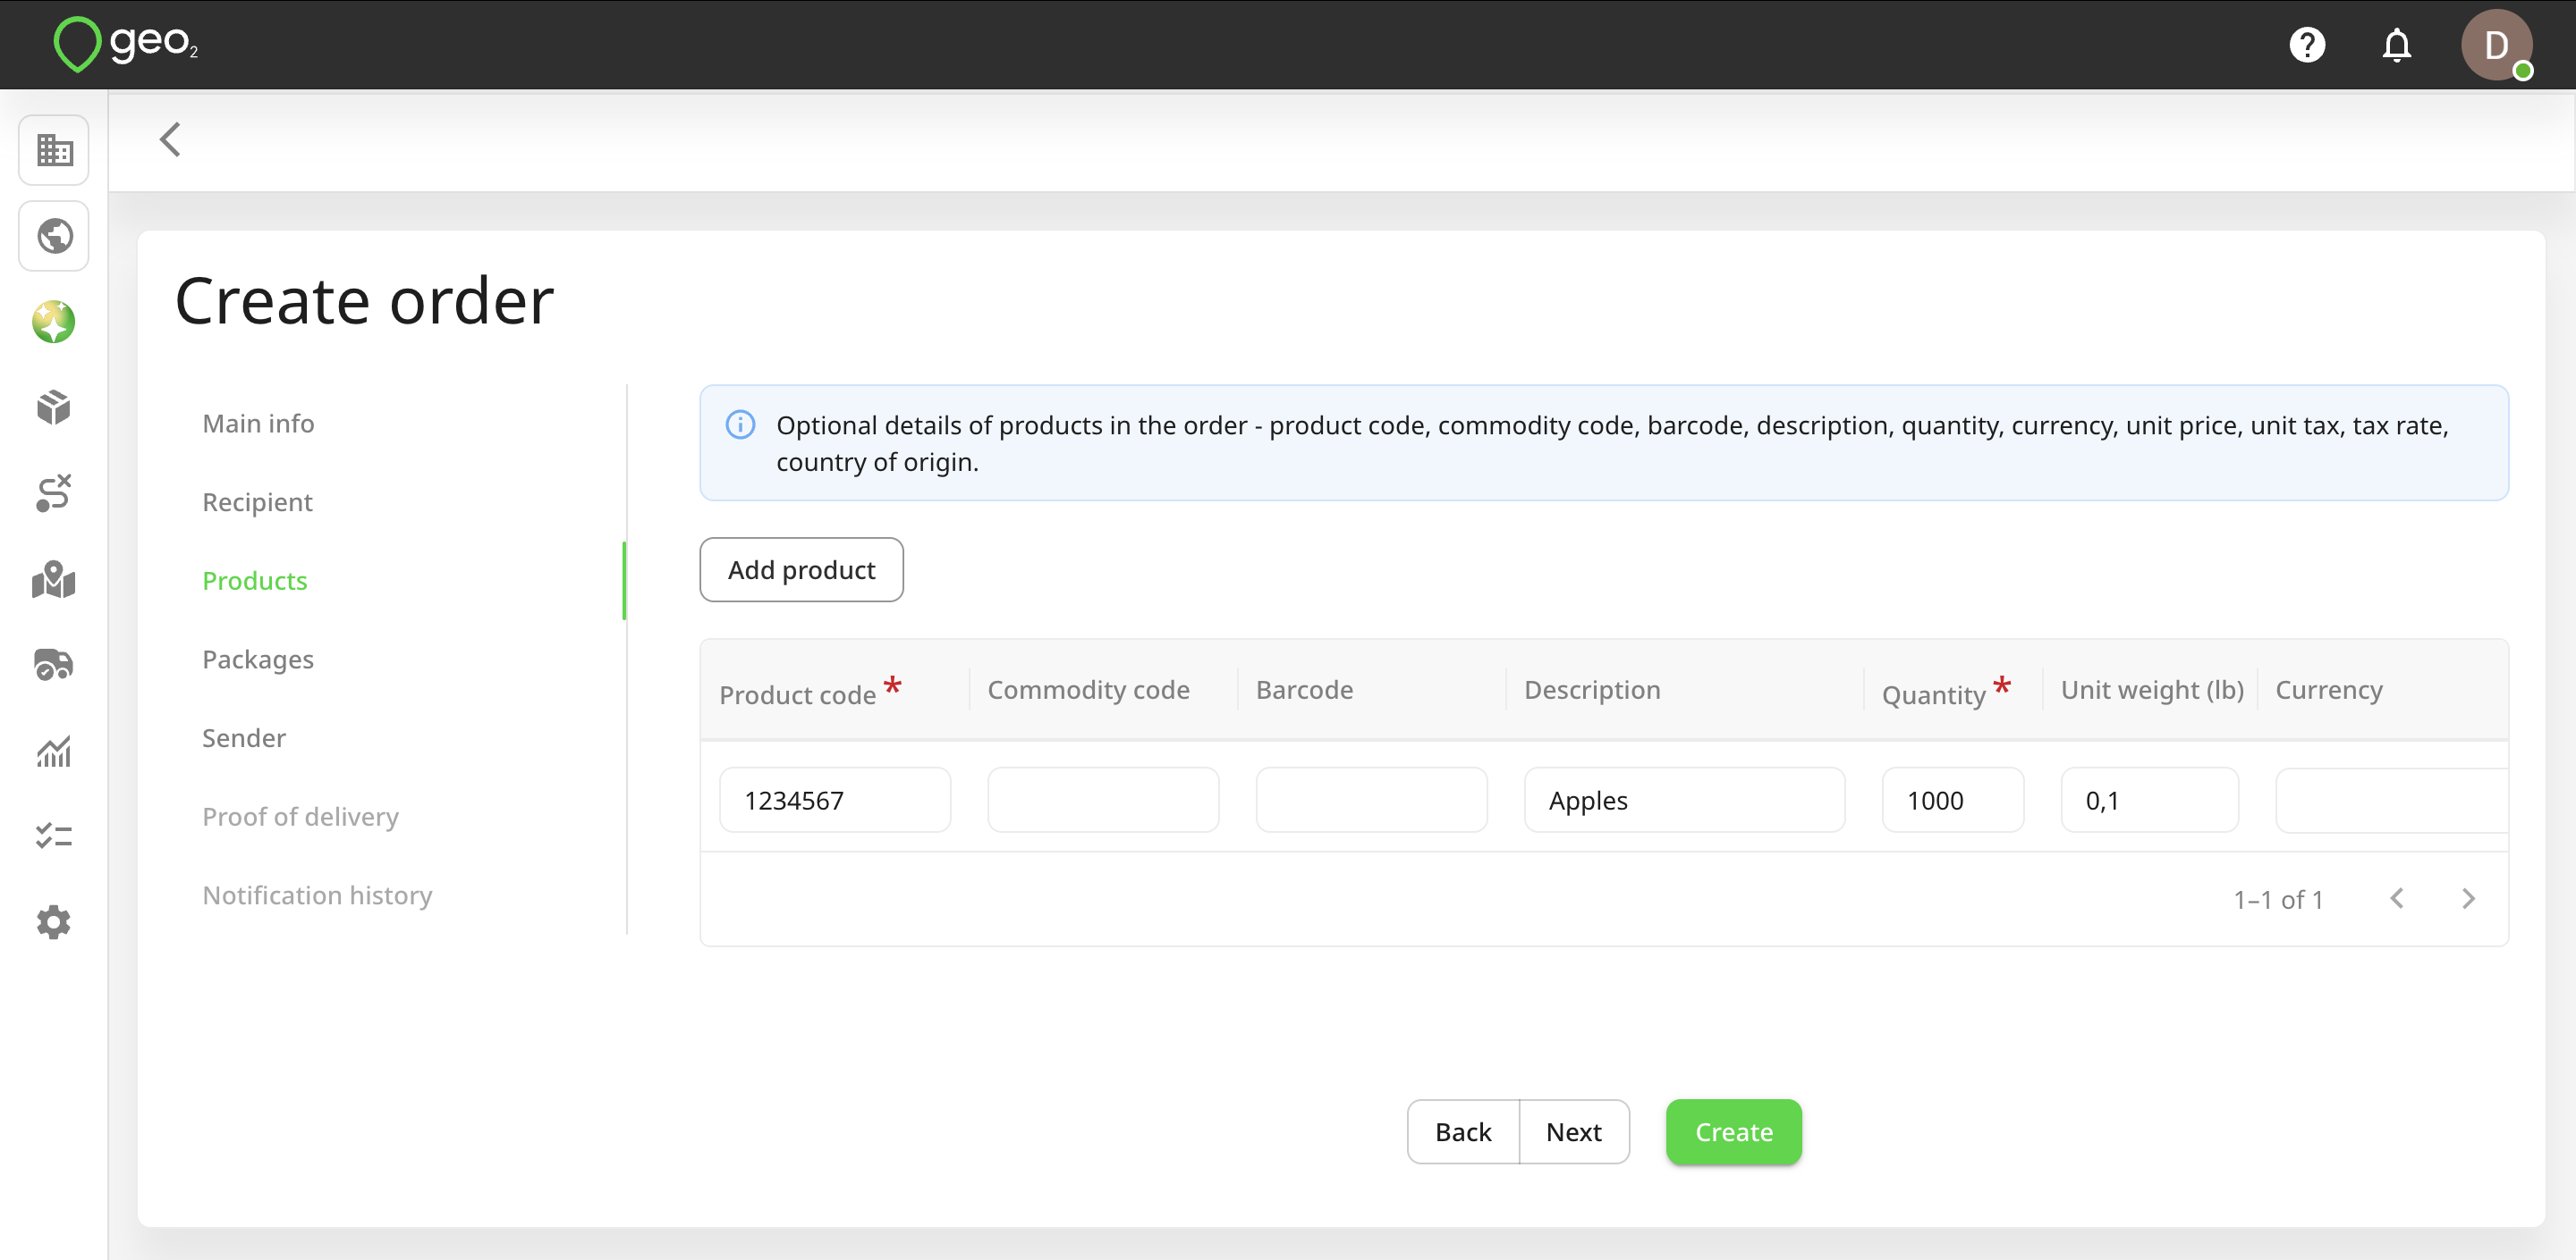This screenshot has width=2576, height=1260.
Task: Focus the Currency field
Action: coord(2391,801)
